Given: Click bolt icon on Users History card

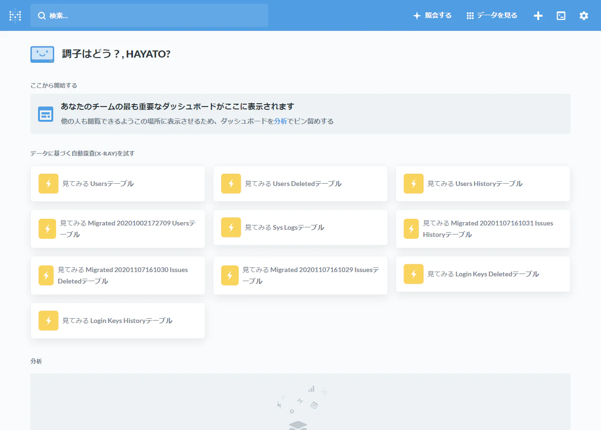Looking at the screenshot, I should point(414,184).
